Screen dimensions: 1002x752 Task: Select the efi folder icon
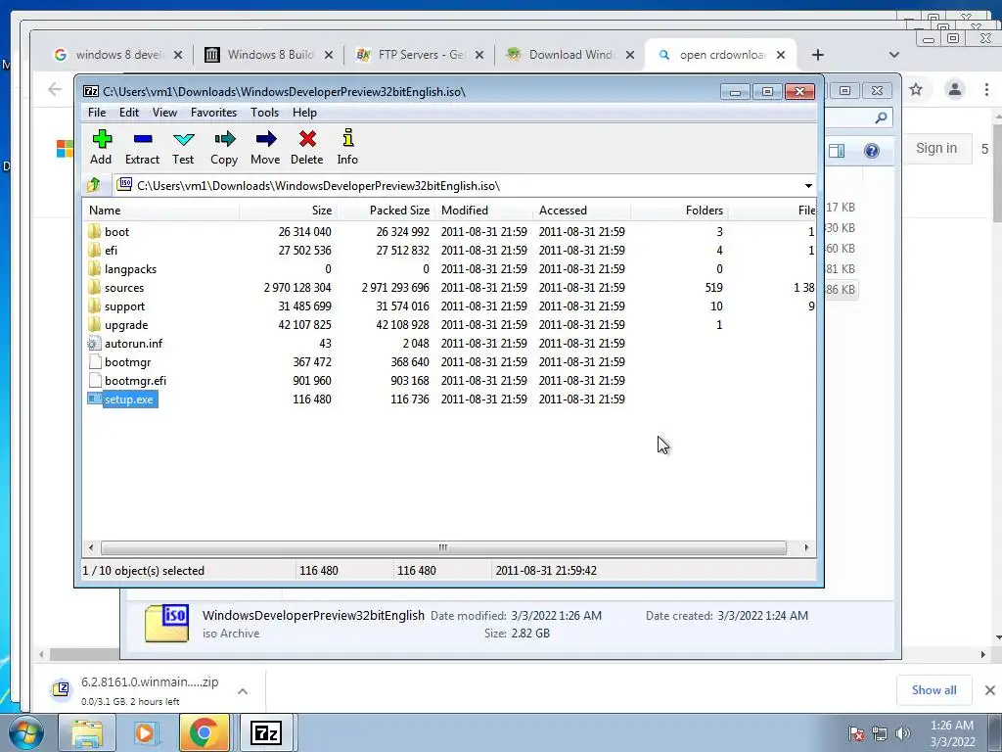click(94, 250)
